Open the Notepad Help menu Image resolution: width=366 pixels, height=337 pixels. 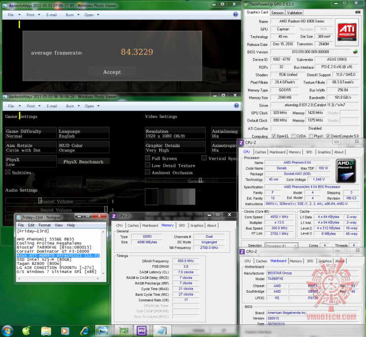(71, 225)
